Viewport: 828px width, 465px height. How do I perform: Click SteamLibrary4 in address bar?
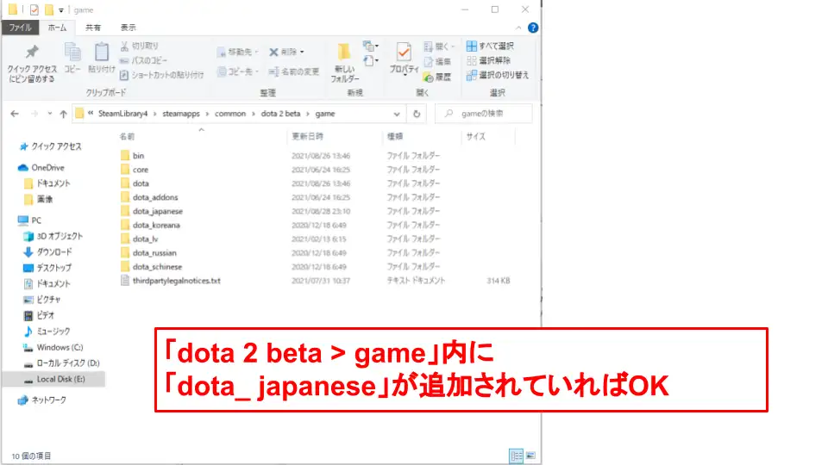coord(123,114)
